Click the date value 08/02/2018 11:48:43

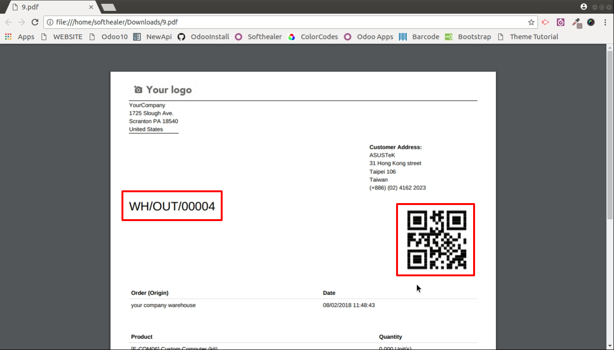(349, 305)
